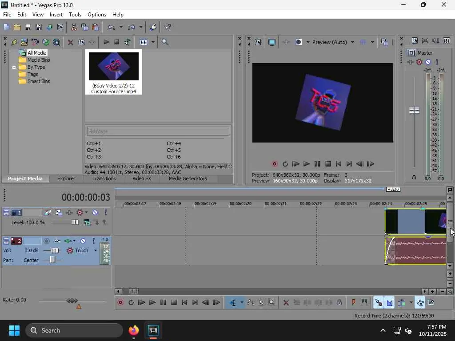This screenshot has width=455, height=341.
Task: Mute audio track 2
Action: pyautogui.click(x=83, y=241)
